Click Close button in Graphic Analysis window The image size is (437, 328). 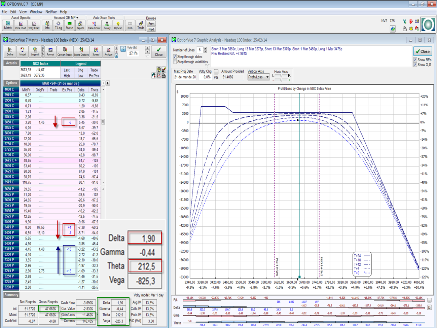[x=423, y=51]
